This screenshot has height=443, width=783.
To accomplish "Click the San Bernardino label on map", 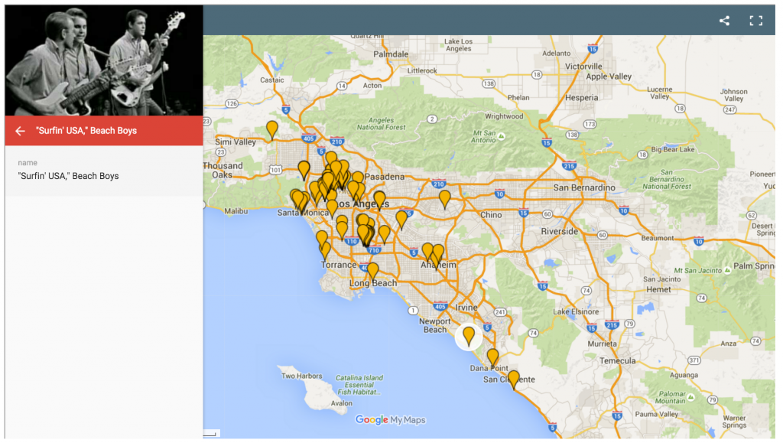I will click(x=584, y=187).
